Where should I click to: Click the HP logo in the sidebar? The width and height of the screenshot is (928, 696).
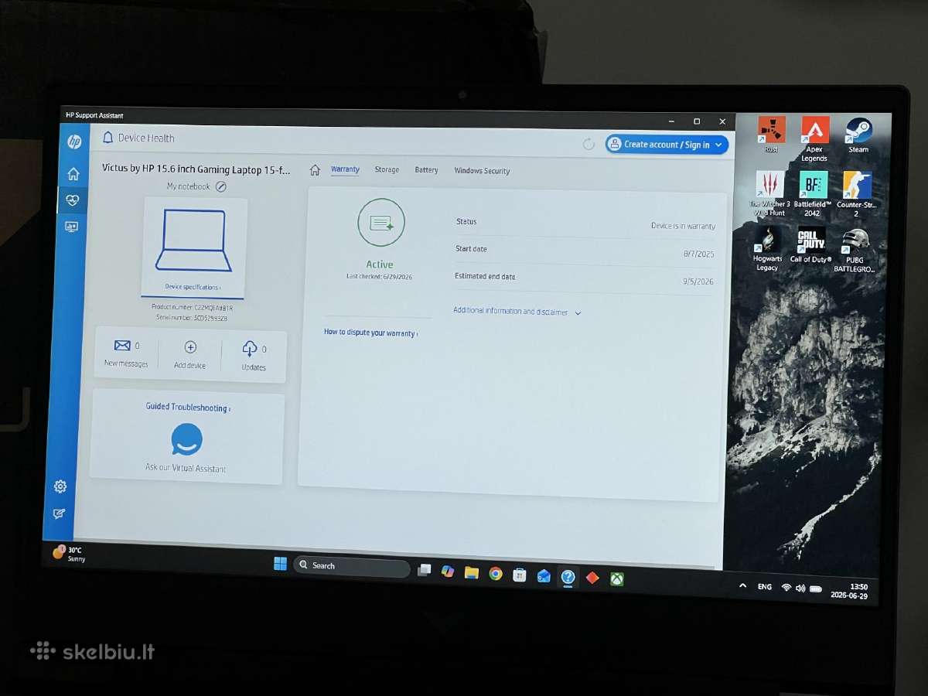point(74,142)
